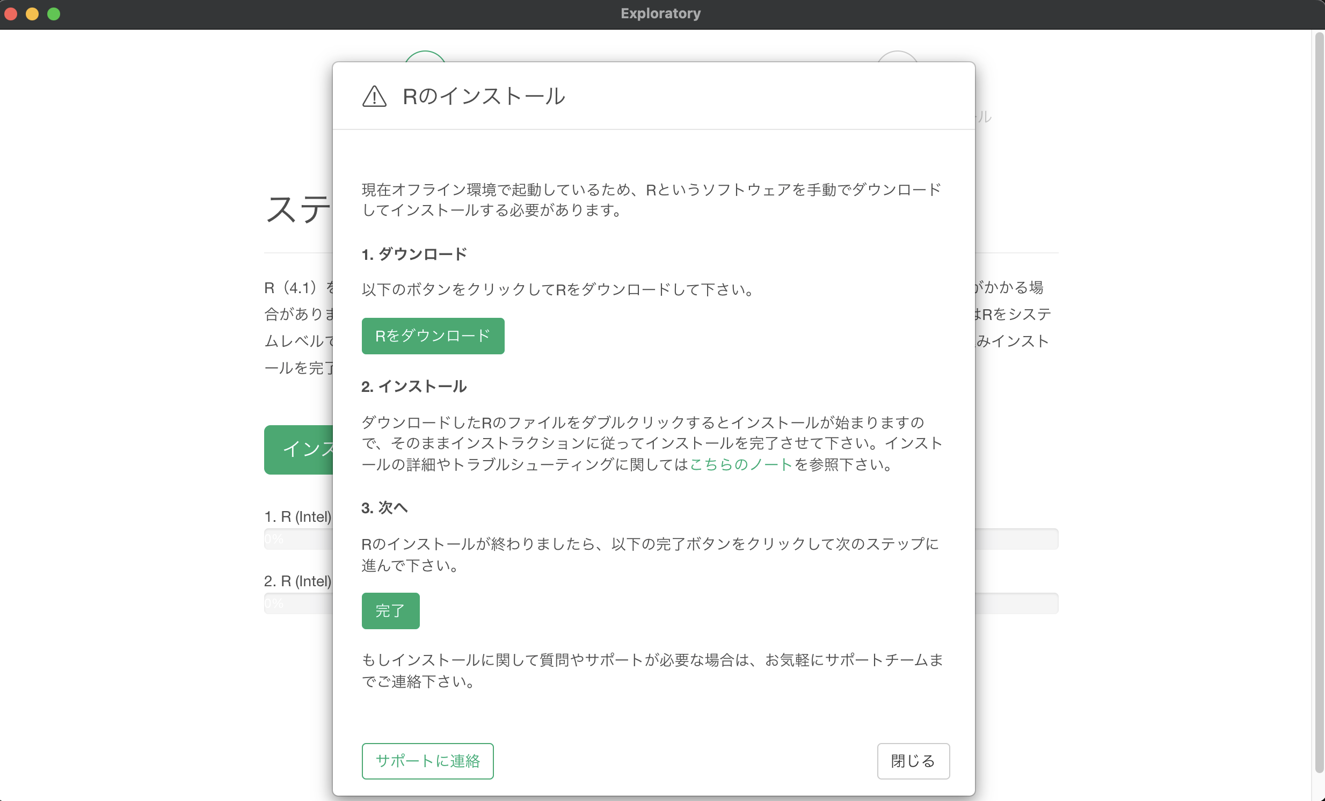This screenshot has height=801, width=1325.
Task: Click the 1. ダウンロード heading
Action: tap(414, 254)
